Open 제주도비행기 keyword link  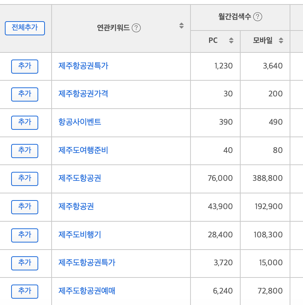click(x=80, y=235)
